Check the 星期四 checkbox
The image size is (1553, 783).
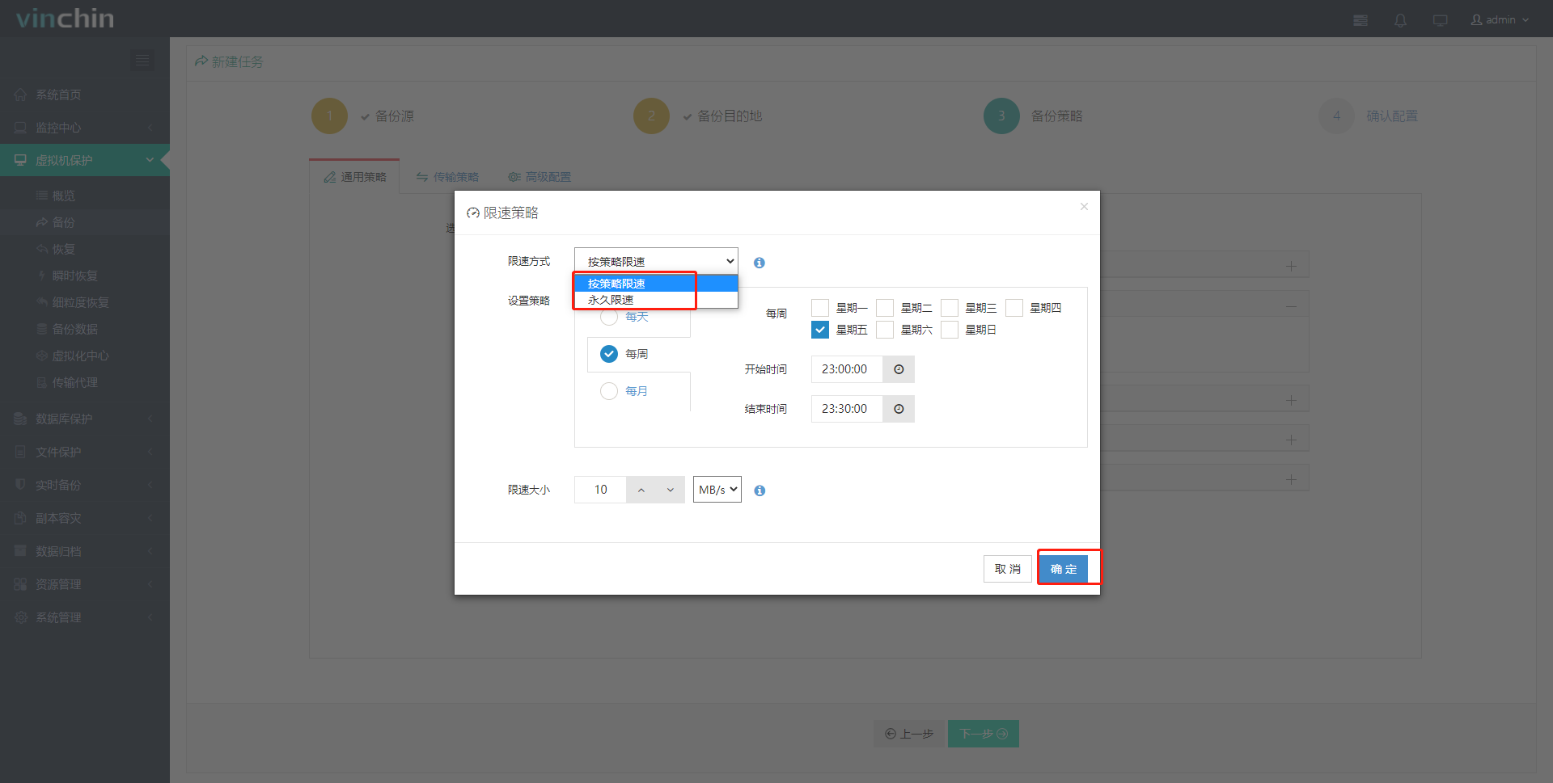click(x=1014, y=308)
